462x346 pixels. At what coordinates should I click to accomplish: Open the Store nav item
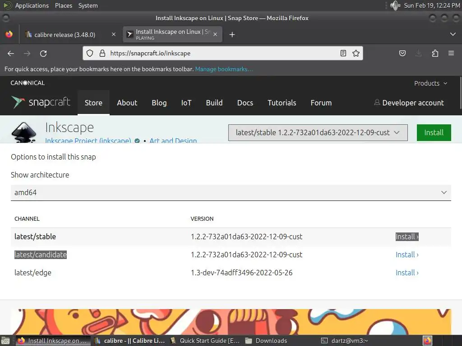click(x=93, y=103)
